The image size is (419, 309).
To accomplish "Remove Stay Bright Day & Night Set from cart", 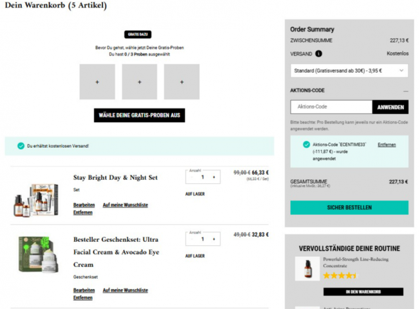I will pos(83,212).
